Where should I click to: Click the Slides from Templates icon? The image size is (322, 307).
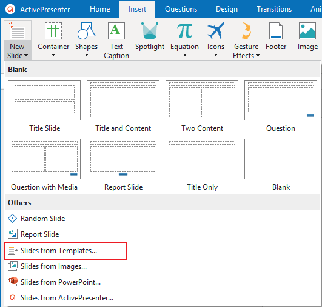tap(13, 251)
